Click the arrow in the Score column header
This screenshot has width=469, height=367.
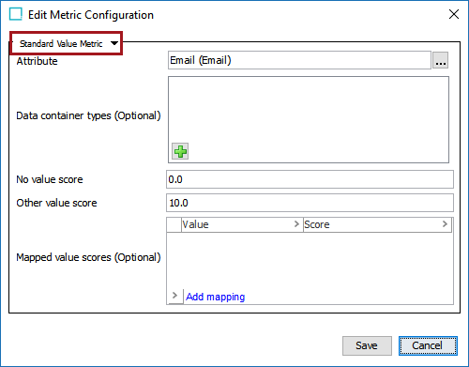point(445,224)
